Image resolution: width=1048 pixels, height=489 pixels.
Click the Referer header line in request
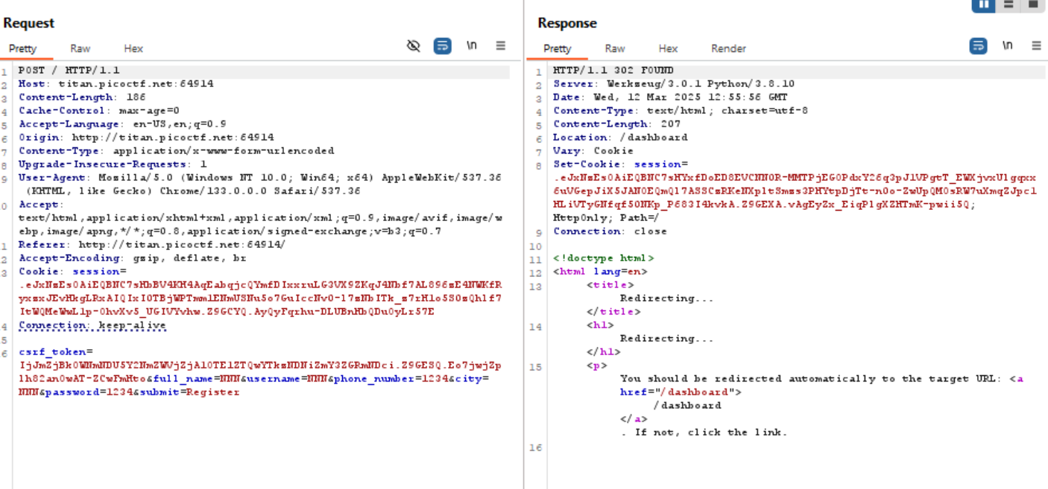coord(42,245)
